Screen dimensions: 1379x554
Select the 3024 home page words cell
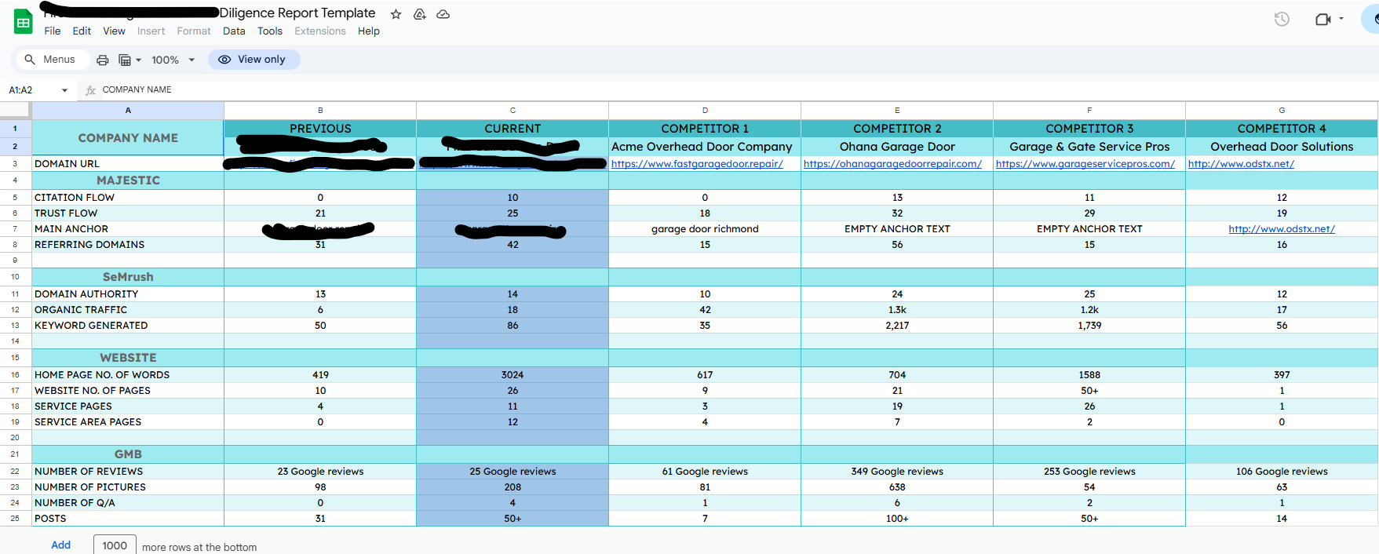coord(513,375)
